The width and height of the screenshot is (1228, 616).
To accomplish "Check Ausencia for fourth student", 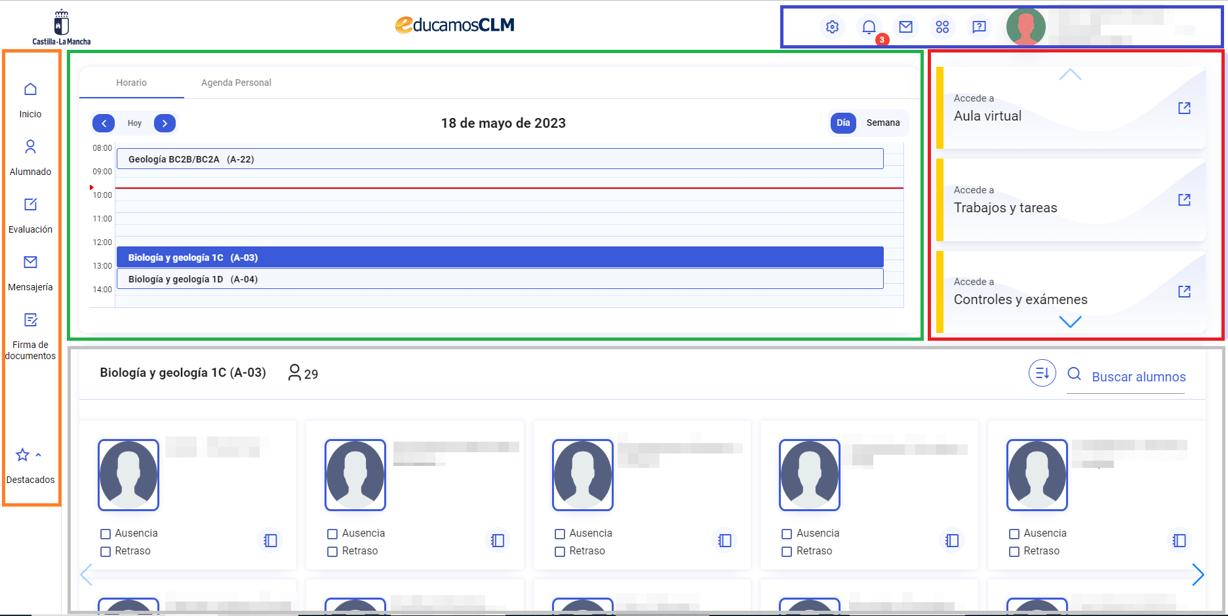I will click(787, 534).
